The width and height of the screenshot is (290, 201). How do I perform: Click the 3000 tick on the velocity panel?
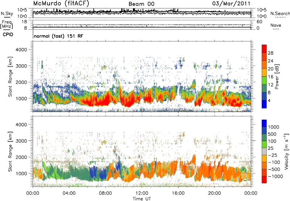click(x=21, y=141)
